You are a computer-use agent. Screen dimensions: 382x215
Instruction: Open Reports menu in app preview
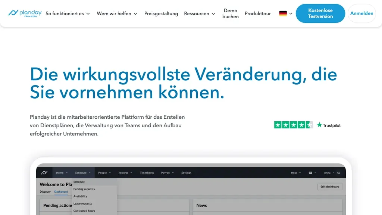(125, 172)
